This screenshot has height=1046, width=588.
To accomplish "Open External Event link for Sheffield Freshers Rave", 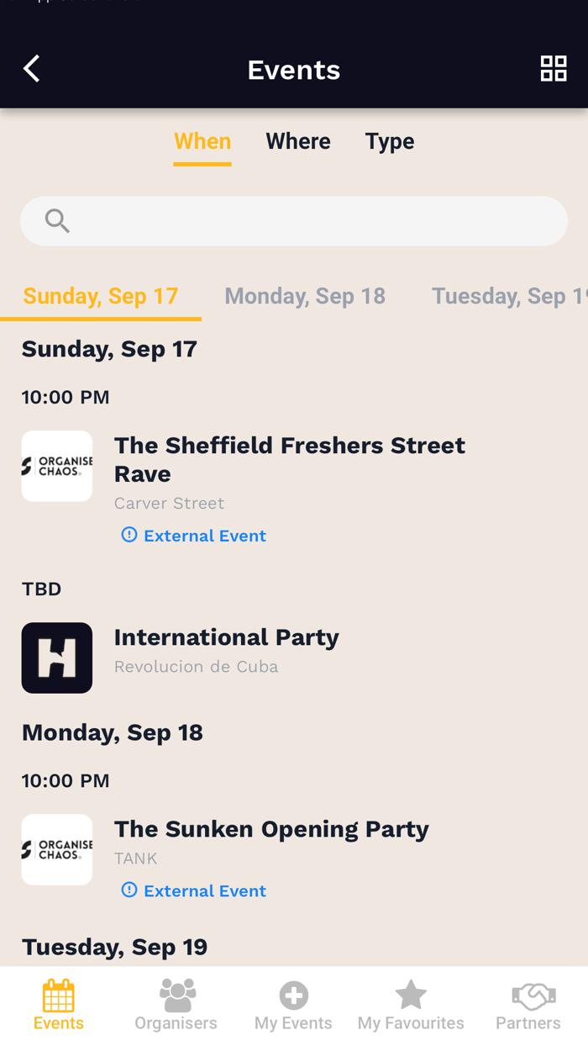I will (x=204, y=535).
